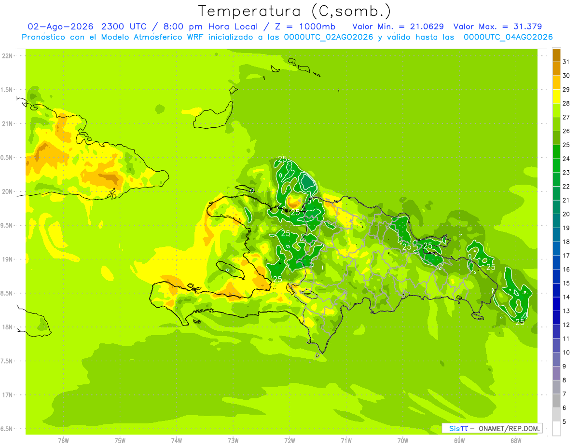The height and width of the screenshot is (447, 579).
Task: Click the "8.5N" latitude label
Action: [x=7, y=294]
